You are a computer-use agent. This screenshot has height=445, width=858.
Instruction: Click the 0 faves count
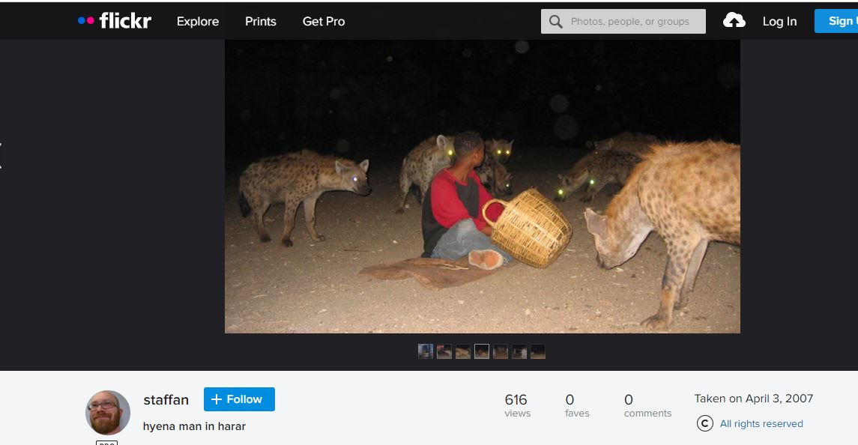(576, 405)
